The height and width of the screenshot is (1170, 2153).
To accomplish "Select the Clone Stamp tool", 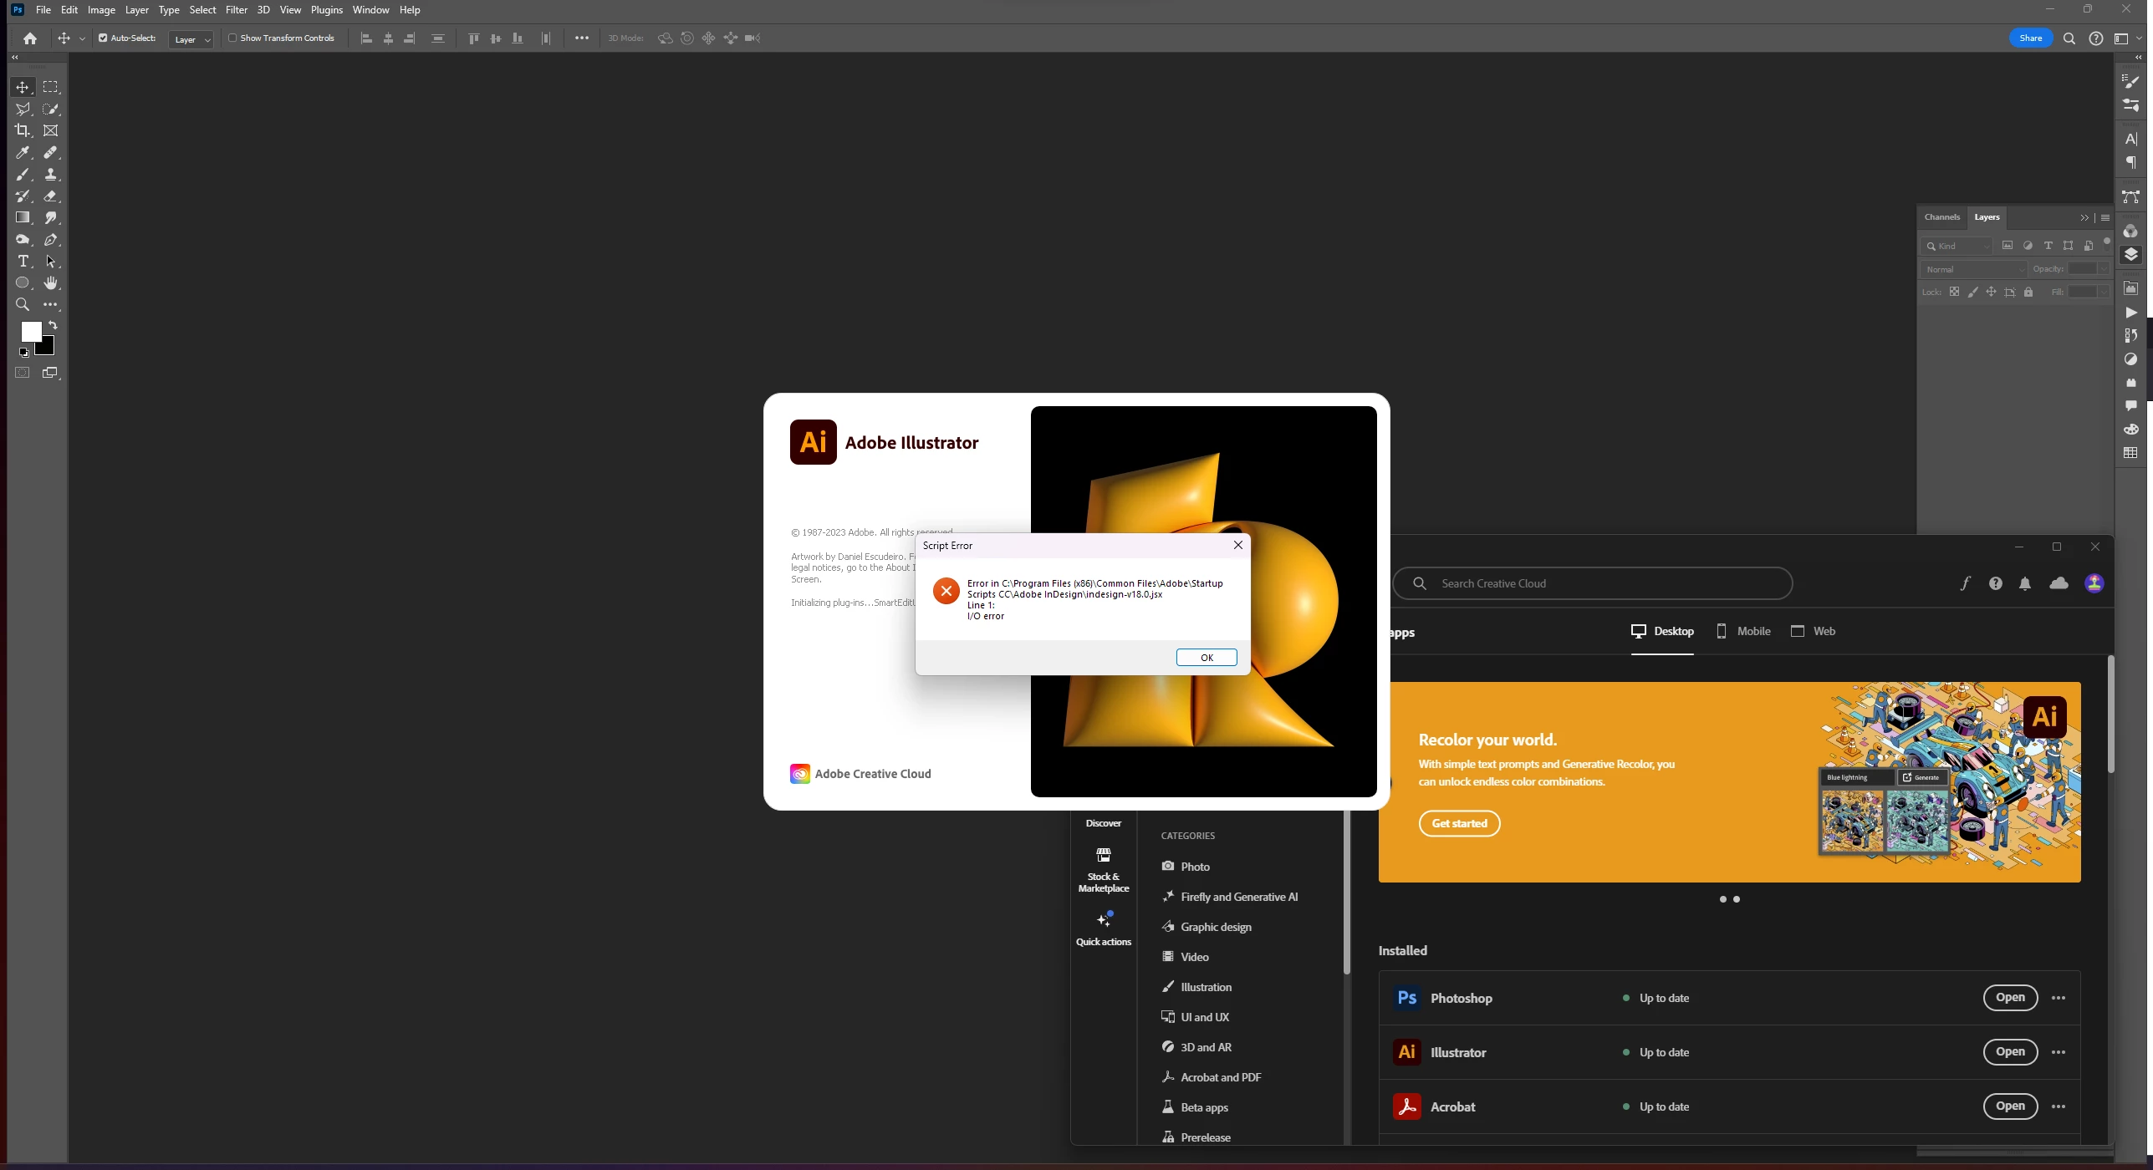I will 51,175.
